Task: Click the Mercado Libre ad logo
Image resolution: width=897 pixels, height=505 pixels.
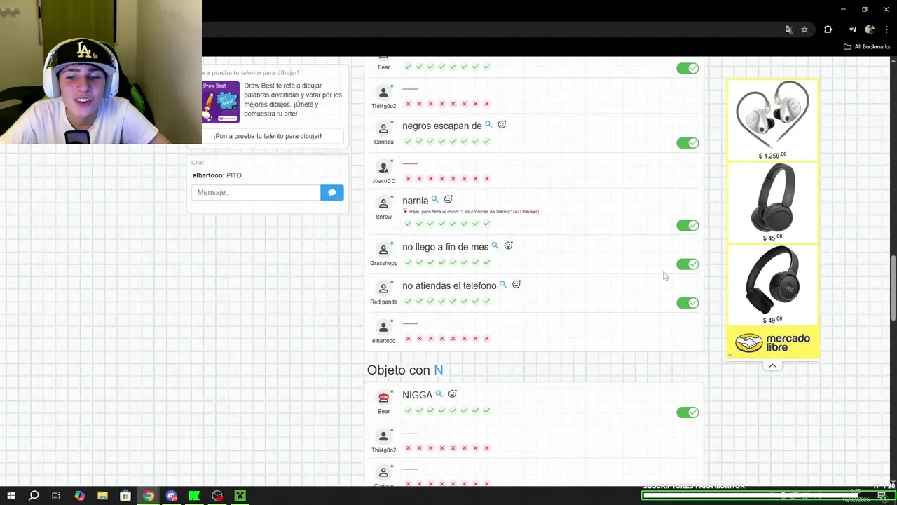Action: [772, 343]
